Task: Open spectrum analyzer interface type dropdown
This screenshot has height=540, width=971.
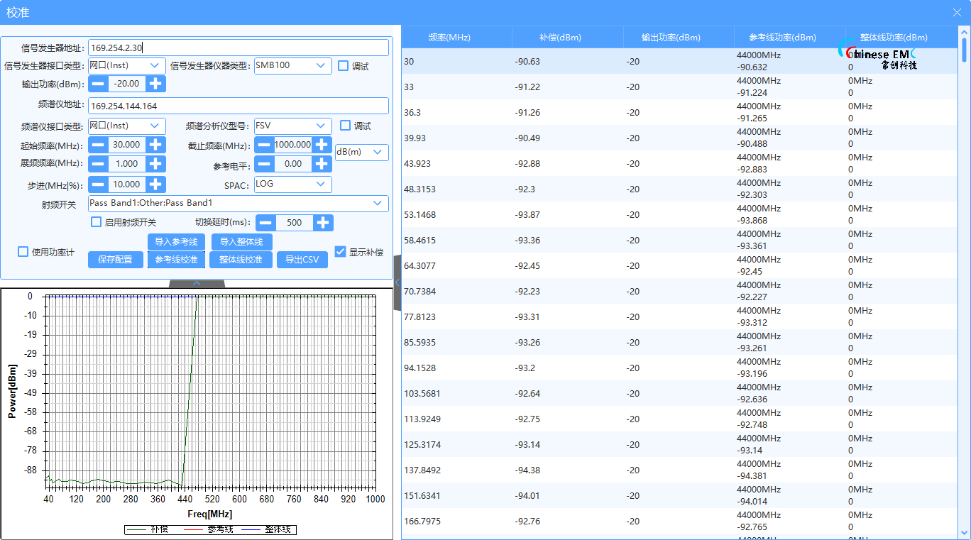Action: pos(127,126)
